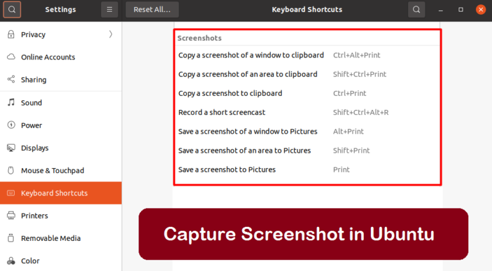Click the search icon in Keyboard Shortcuts header
The height and width of the screenshot is (271, 492).
tap(416, 10)
